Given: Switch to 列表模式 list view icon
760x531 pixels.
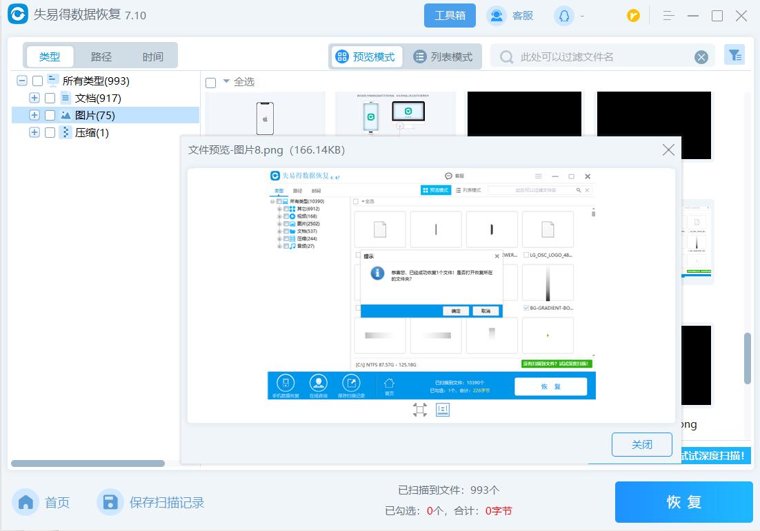Looking at the screenshot, I should (x=421, y=56).
